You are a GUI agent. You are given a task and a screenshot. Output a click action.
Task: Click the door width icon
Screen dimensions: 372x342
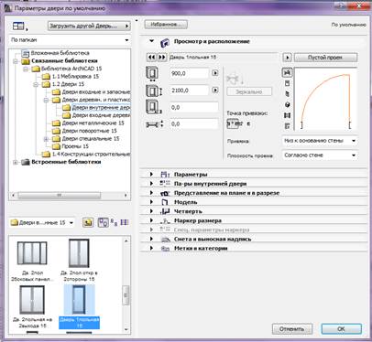(x=152, y=74)
